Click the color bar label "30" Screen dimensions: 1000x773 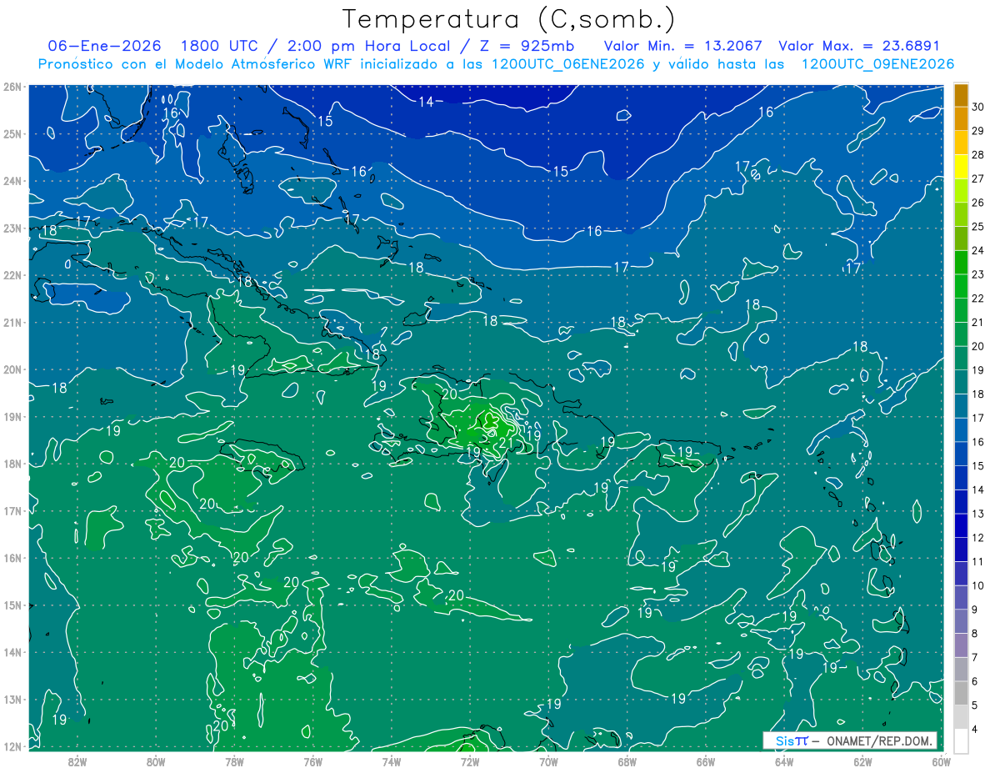click(x=978, y=107)
